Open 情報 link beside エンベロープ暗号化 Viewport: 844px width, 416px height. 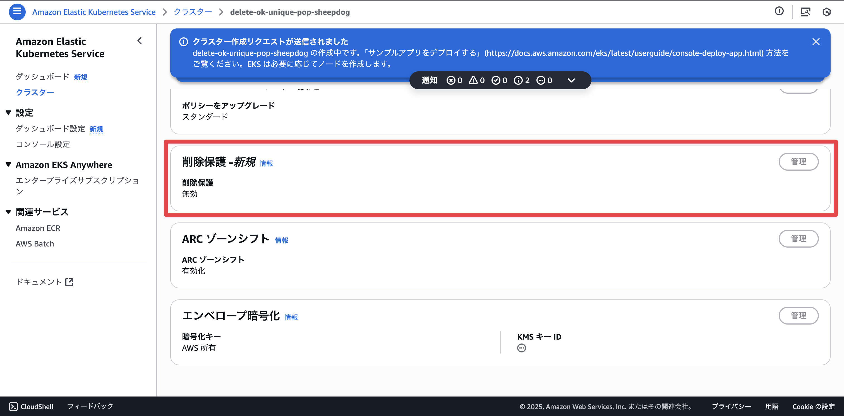coord(291,317)
